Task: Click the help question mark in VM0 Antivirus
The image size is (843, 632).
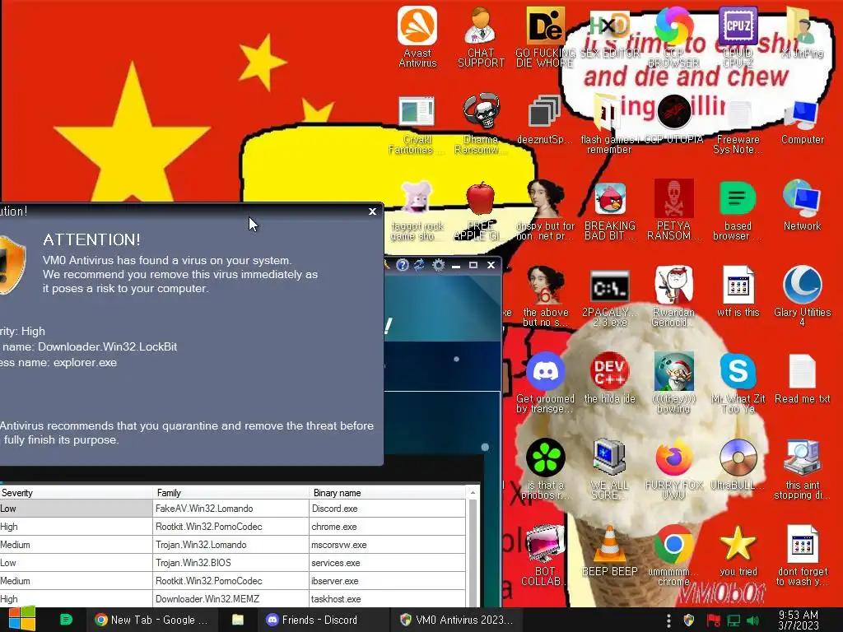Action: click(402, 265)
